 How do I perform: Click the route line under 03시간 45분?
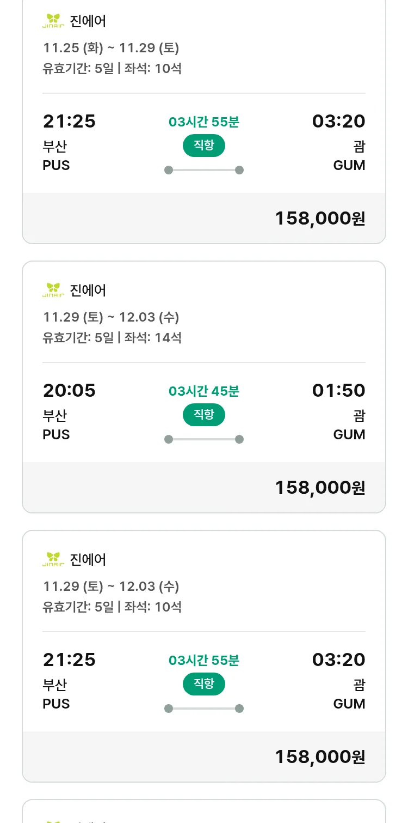[203, 439]
